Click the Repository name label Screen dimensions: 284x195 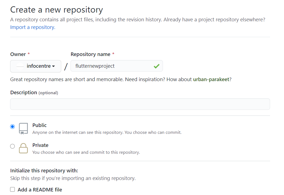point(90,54)
